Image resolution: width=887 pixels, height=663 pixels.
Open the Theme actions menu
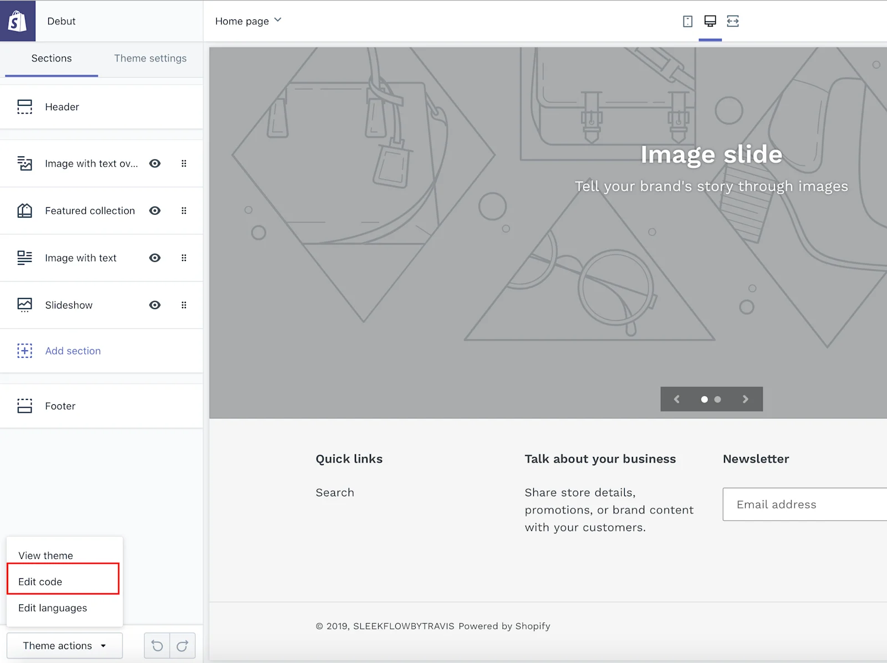[64, 645]
